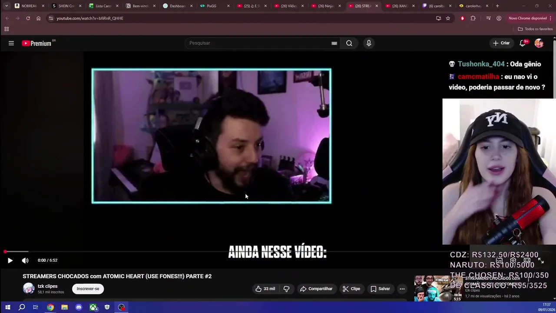The width and height of the screenshot is (556, 313).
Task: Open suggested STREAMERS CHOCADOS video thumbnail
Action: coord(439,288)
